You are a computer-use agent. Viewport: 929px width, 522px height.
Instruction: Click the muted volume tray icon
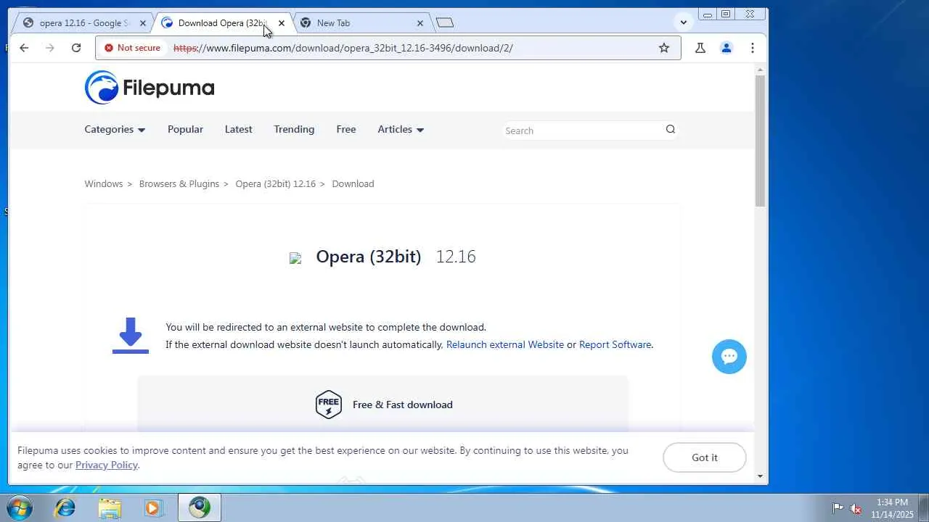point(856,508)
